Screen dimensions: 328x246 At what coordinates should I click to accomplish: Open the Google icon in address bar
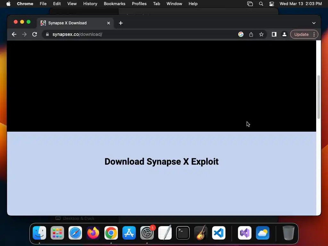[x=241, y=34]
